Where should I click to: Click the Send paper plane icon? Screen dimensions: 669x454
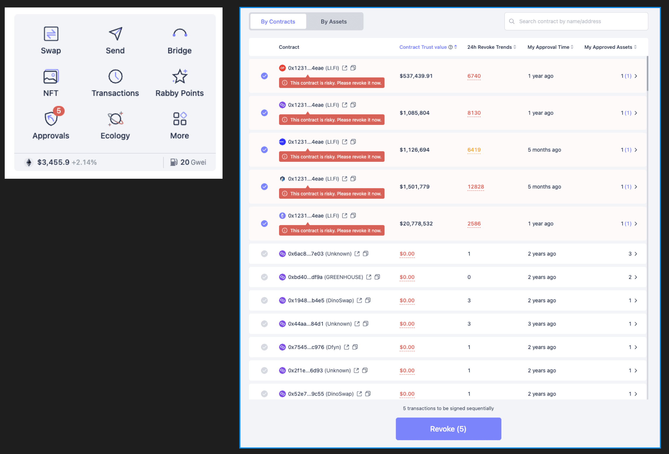[115, 34]
